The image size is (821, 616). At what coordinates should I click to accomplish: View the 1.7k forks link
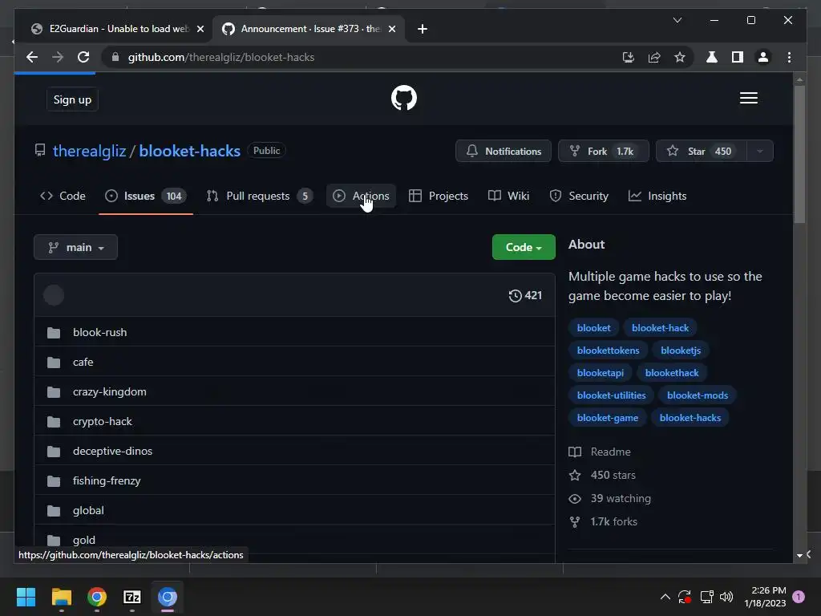pyautogui.click(x=603, y=521)
